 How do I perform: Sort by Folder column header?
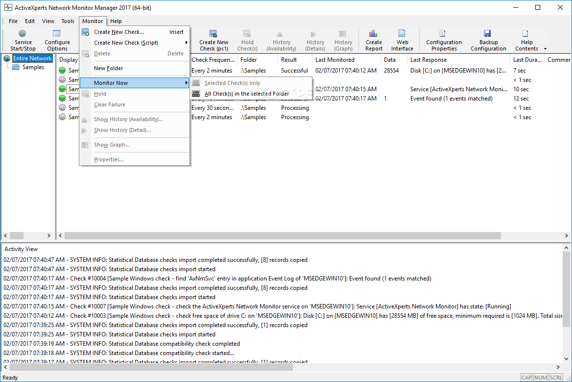tap(257, 60)
